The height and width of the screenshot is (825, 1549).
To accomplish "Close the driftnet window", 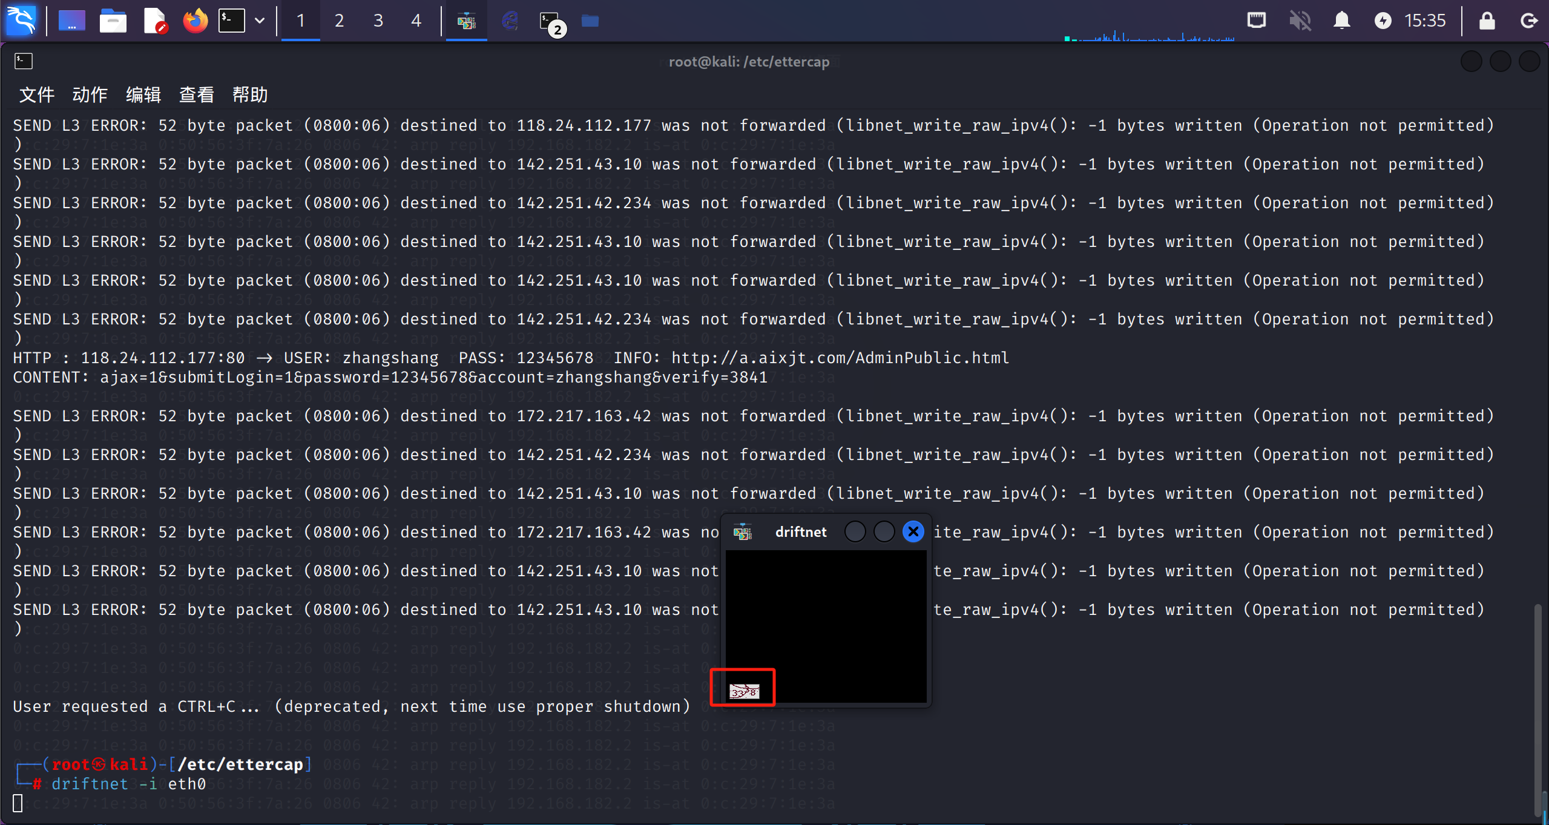I will [x=913, y=532].
